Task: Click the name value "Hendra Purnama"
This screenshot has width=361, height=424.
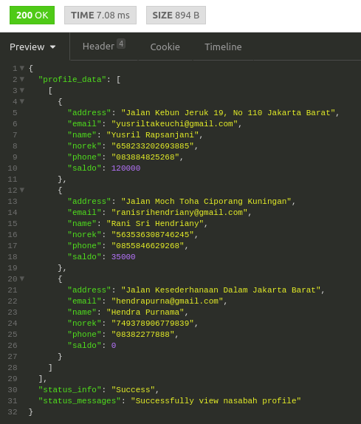Action: [x=145, y=312]
